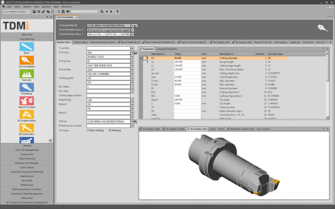Select the Non-rotating tool type
The width and height of the screenshot is (335, 209).
pyautogui.click(x=88, y=130)
